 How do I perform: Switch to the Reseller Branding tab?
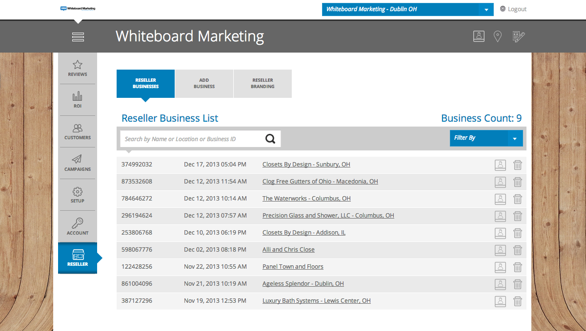tap(263, 84)
